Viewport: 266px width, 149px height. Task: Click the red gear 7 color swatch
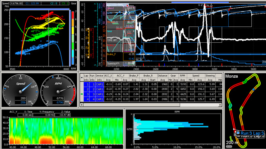pos(73,15)
